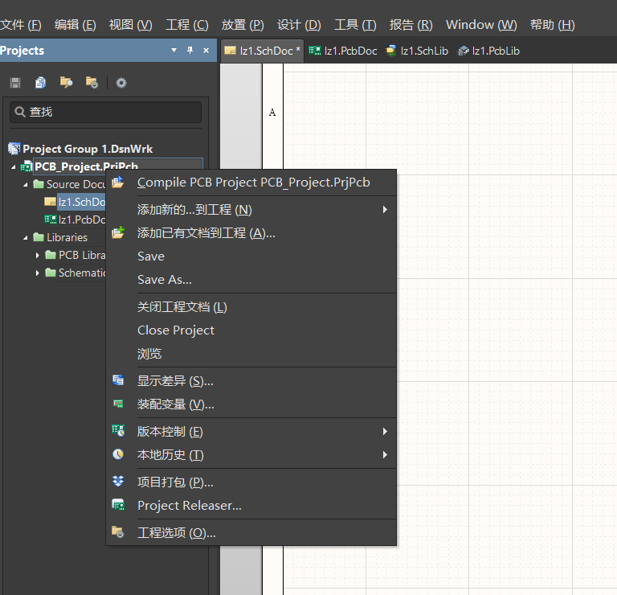Click the folder compile icon in Projects toolbar

(x=66, y=83)
